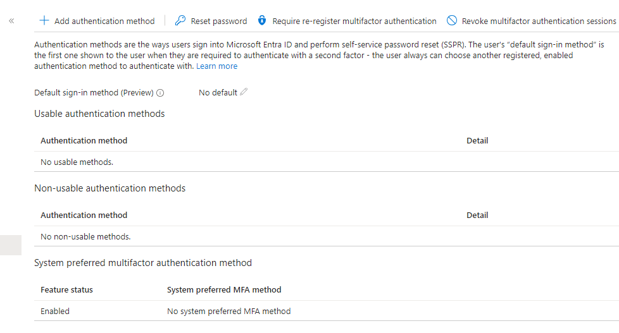The image size is (619, 333).
Task: Click System preferred MFA method column header
Action: [x=224, y=289]
